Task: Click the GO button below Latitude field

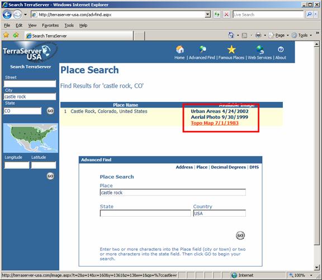Action: [x=50, y=176]
